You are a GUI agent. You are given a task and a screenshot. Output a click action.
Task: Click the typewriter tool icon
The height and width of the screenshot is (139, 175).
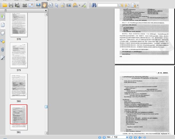[x=75, y=5]
